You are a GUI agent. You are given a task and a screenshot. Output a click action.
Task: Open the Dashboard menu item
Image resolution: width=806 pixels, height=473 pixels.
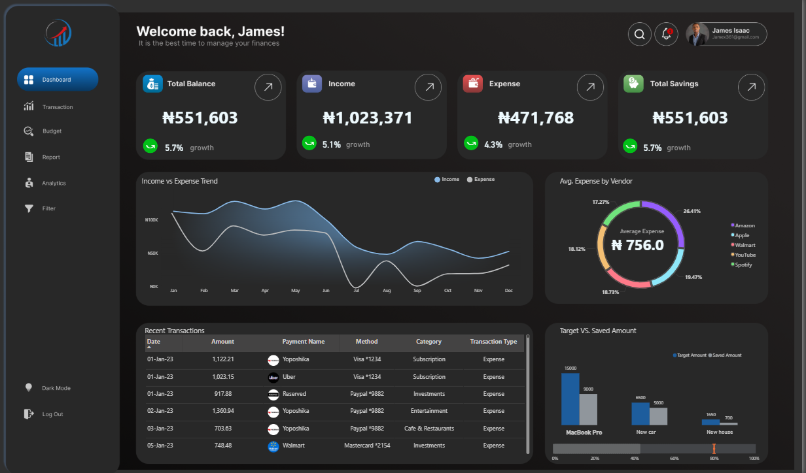click(x=58, y=80)
